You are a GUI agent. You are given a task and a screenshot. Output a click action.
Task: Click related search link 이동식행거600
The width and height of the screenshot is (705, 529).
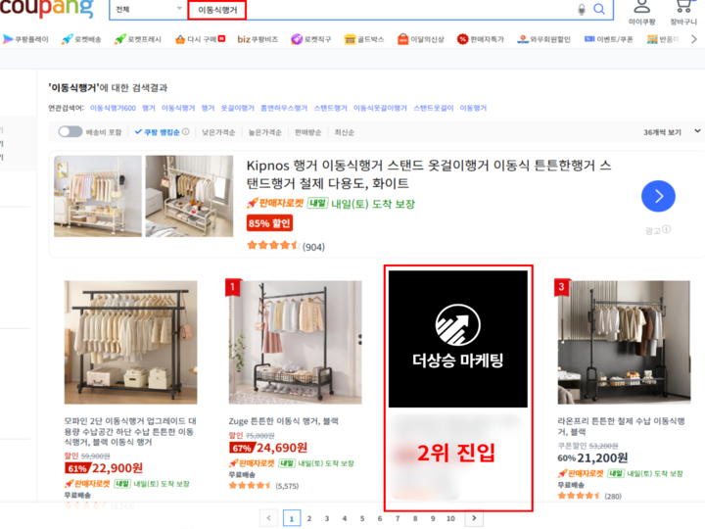click(x=113, y=109)
